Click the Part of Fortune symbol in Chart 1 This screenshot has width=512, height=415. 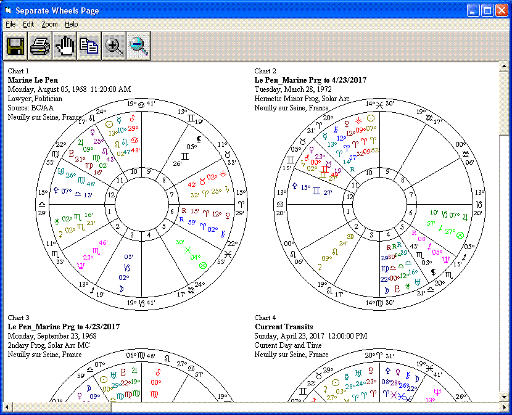click(x=203, y=265)
